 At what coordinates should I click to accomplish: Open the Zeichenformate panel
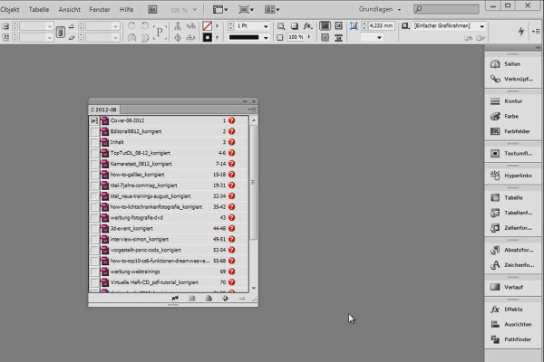click(513, 265)
